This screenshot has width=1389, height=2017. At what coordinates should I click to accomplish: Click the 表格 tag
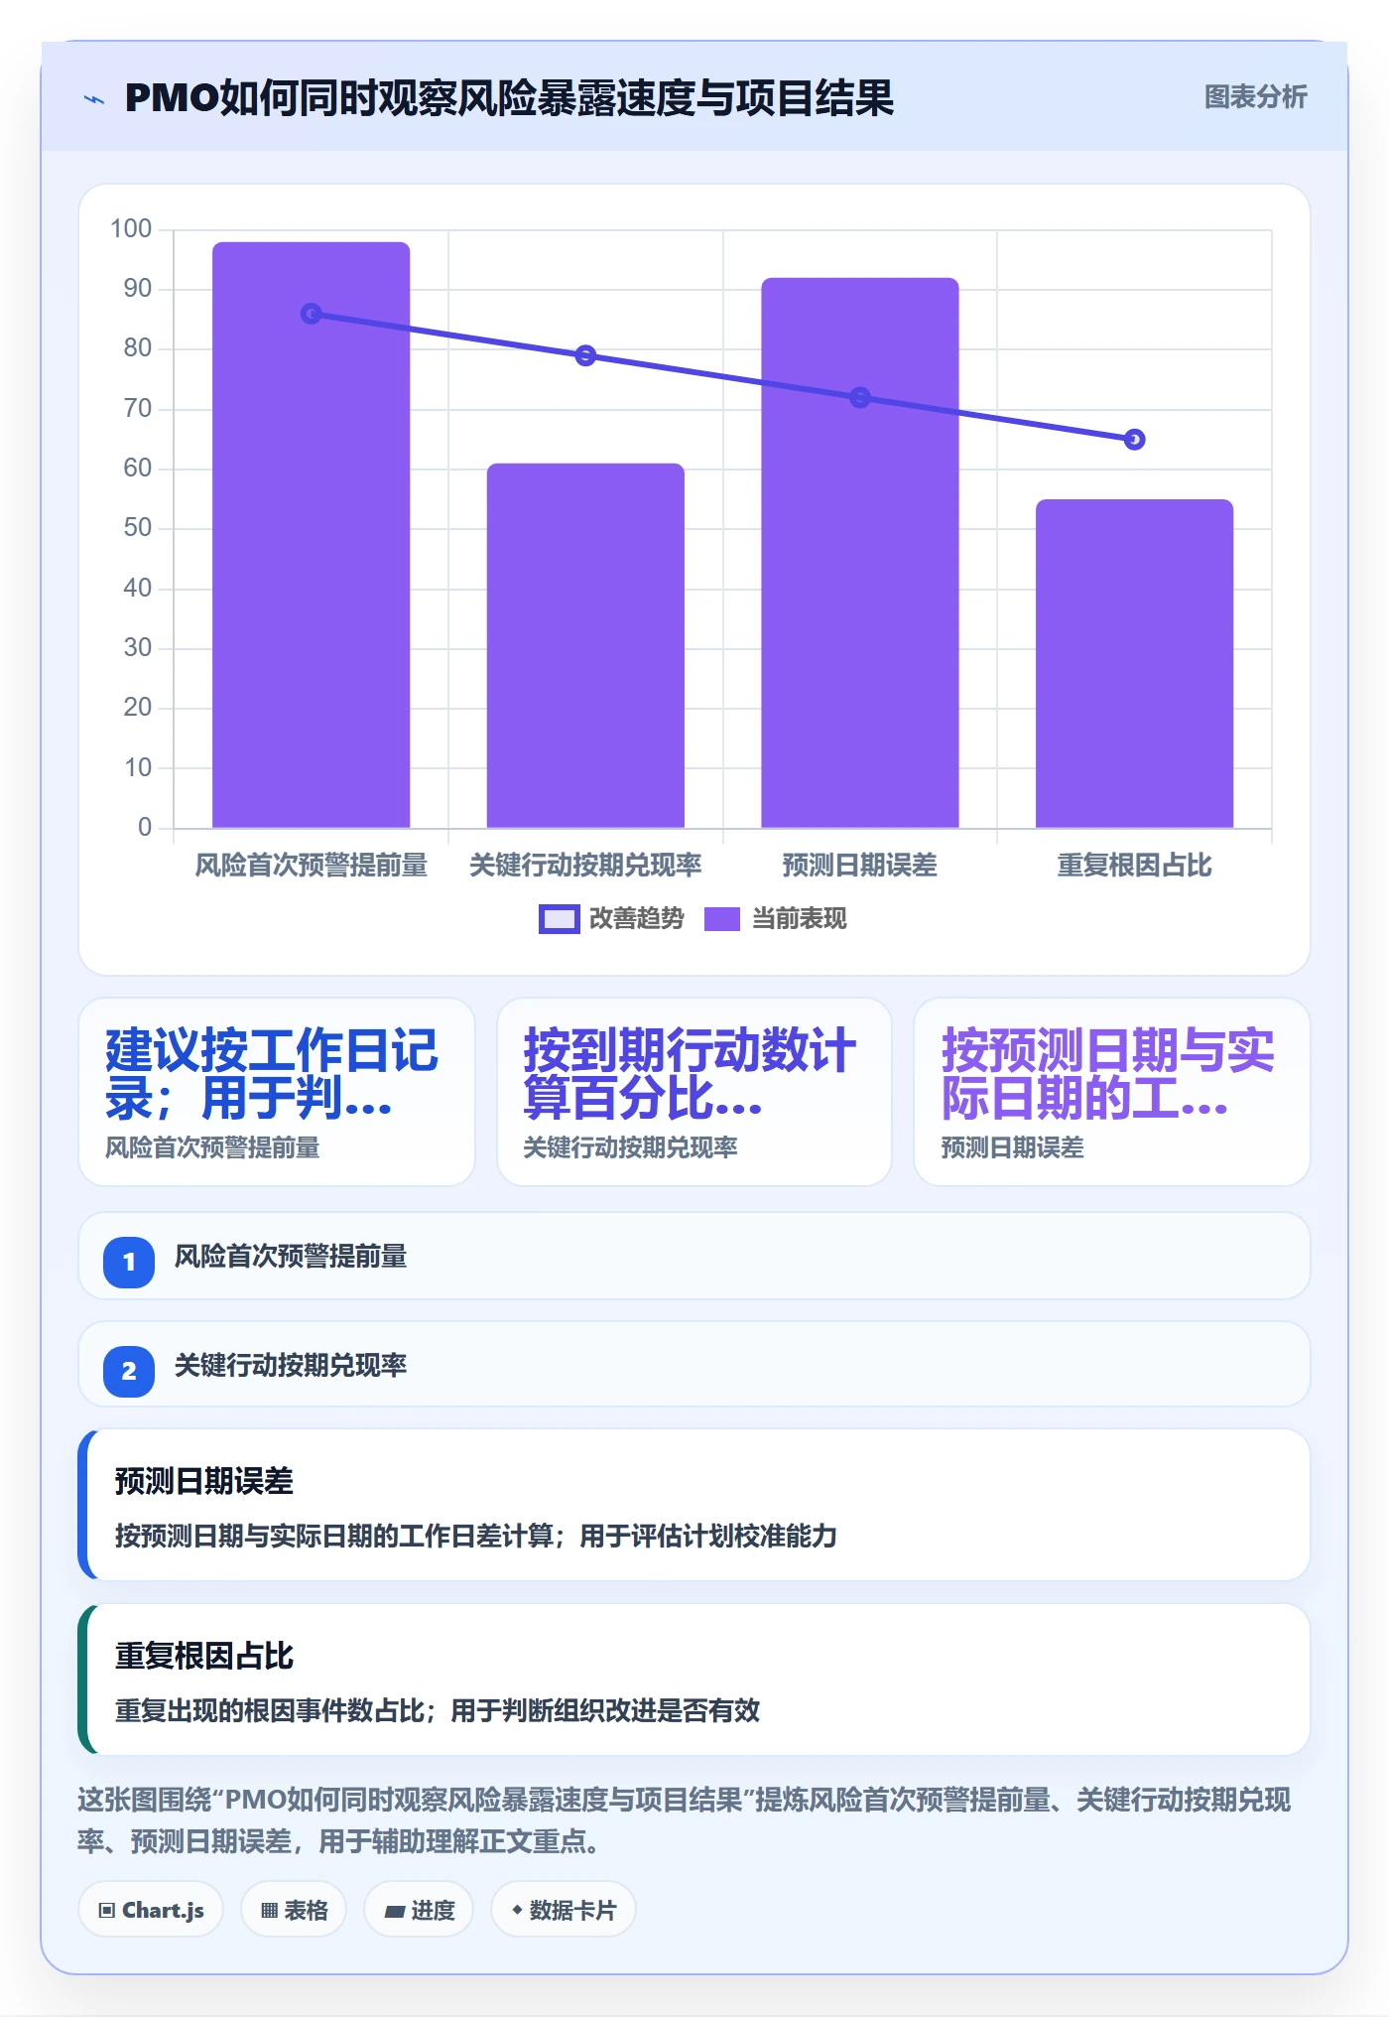click(x=294, y=1910)
